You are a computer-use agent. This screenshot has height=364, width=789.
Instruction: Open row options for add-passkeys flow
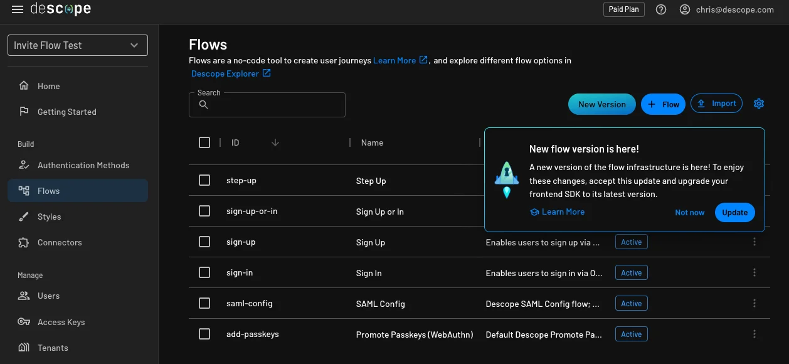pyautogui.click(x=755, y=334)
